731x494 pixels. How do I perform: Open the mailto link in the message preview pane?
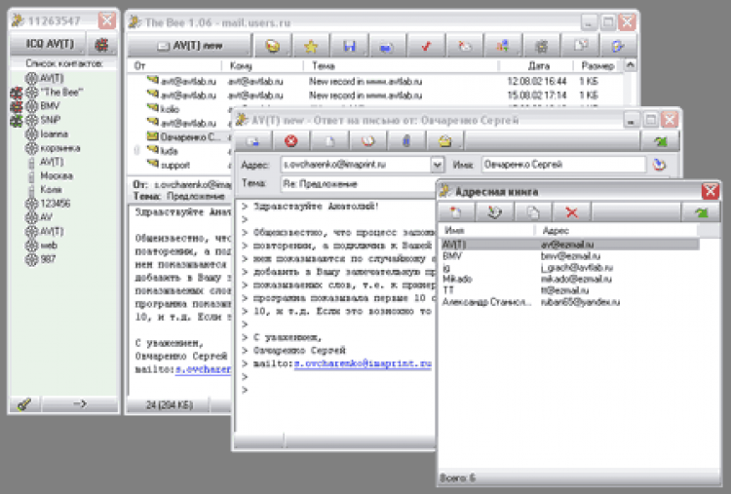coord(203,369)
